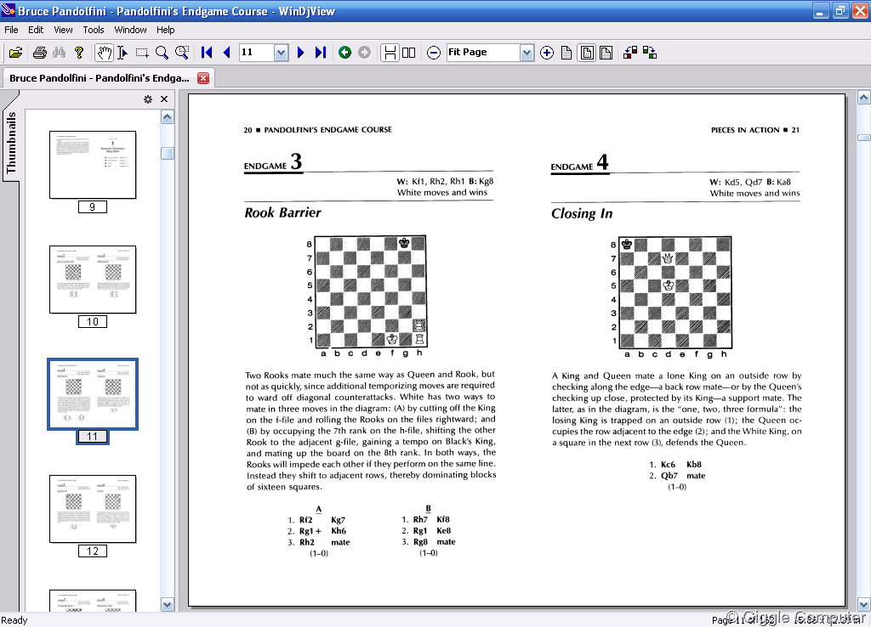Click the document scroll-up arrow
The image size is (871, 627).
point(864,98)
